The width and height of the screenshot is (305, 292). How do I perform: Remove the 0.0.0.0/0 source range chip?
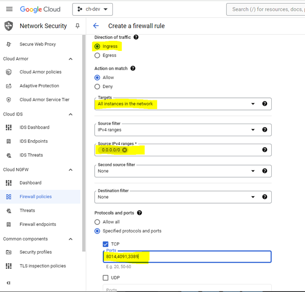(x=125, y=150)
